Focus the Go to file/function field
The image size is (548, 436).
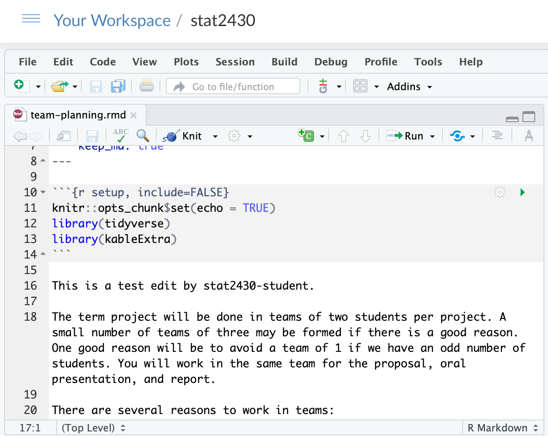[x=233, y=86]
